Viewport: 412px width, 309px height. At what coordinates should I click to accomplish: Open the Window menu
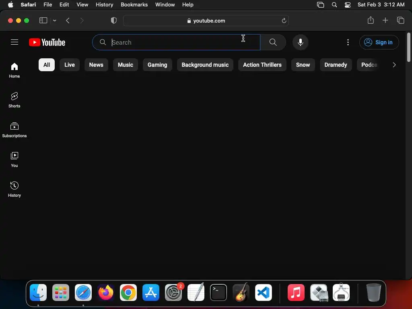pos(165,5)
